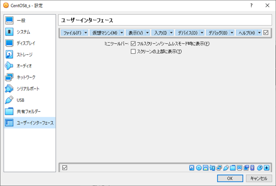The height and width of the screenshot is (186, 276).
Task: Click the 表示(V) menu button
Action: tap(136, 33)
